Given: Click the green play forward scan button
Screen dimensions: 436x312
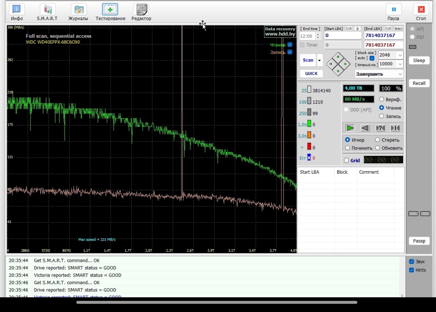Looking at the screenshot, I should pyautogui.click(x=350, y=128).
